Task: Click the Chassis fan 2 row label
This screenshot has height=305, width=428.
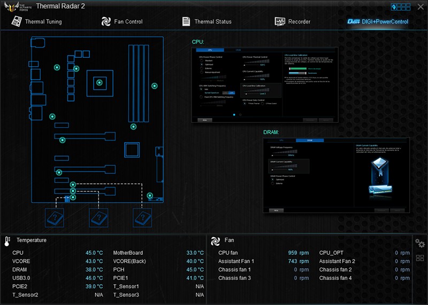Action: point(335,270)
